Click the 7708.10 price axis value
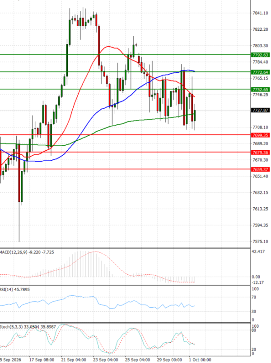This screenshot has width=271, height=363. (x=260, y=127)
